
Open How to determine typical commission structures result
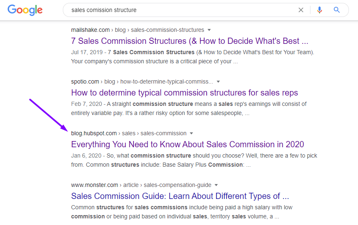click(184, 93)
